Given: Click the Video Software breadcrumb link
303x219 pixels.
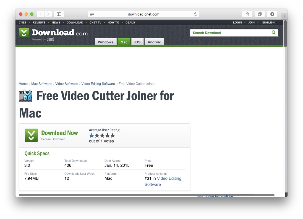Looking at the screenshot, I should point(66,84).
